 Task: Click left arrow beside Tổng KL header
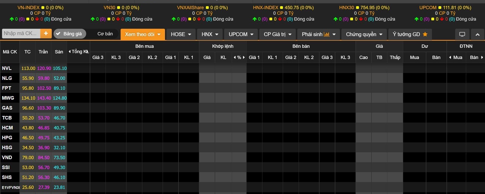(70, 52)
